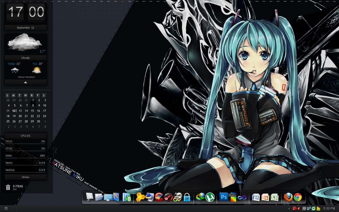Viewport: 339px width, 212px height.
Task: Launch uTorrent from the dock
Action: coord(210,197)
